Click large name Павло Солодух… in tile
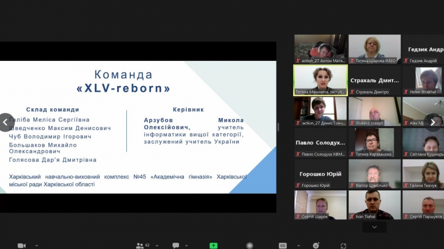The image size is (444, 249). point(321,143)
